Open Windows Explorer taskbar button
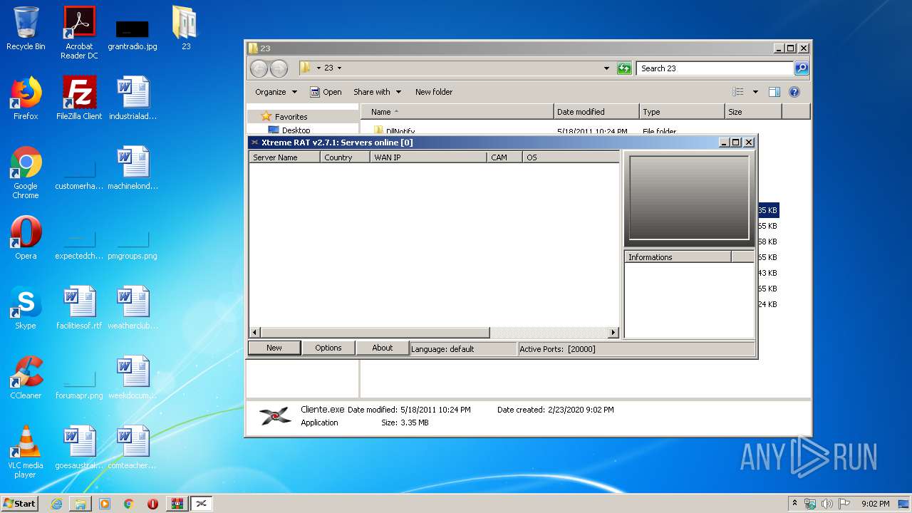 (81, 504)
